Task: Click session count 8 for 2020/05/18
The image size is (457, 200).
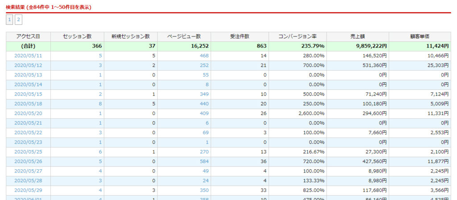Action: point(100,104)
